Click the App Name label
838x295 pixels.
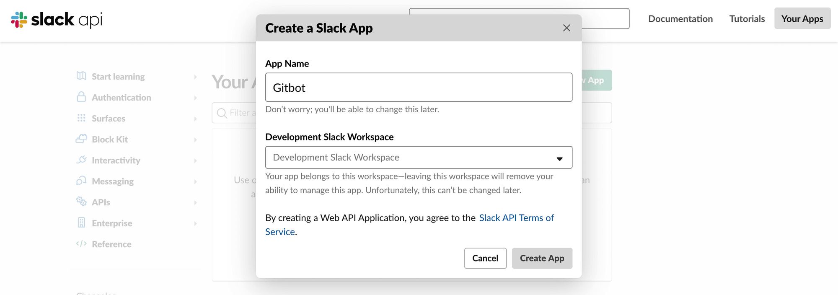click(x=287, y=64)
